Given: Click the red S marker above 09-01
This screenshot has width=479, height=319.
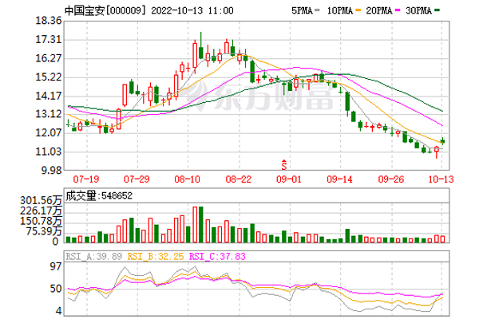Looking at the screenshot, I should (x=283, y=163).
